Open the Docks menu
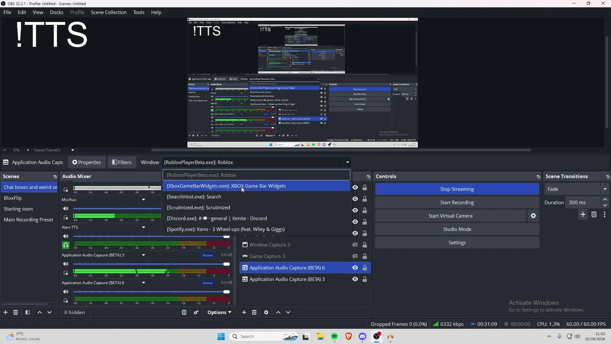 [56, 12]
